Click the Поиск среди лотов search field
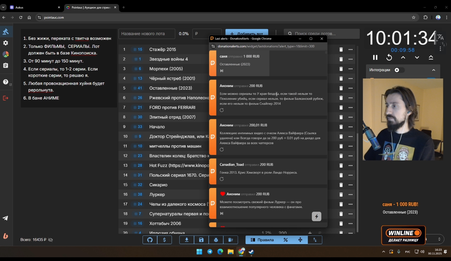 pos(322,34)
